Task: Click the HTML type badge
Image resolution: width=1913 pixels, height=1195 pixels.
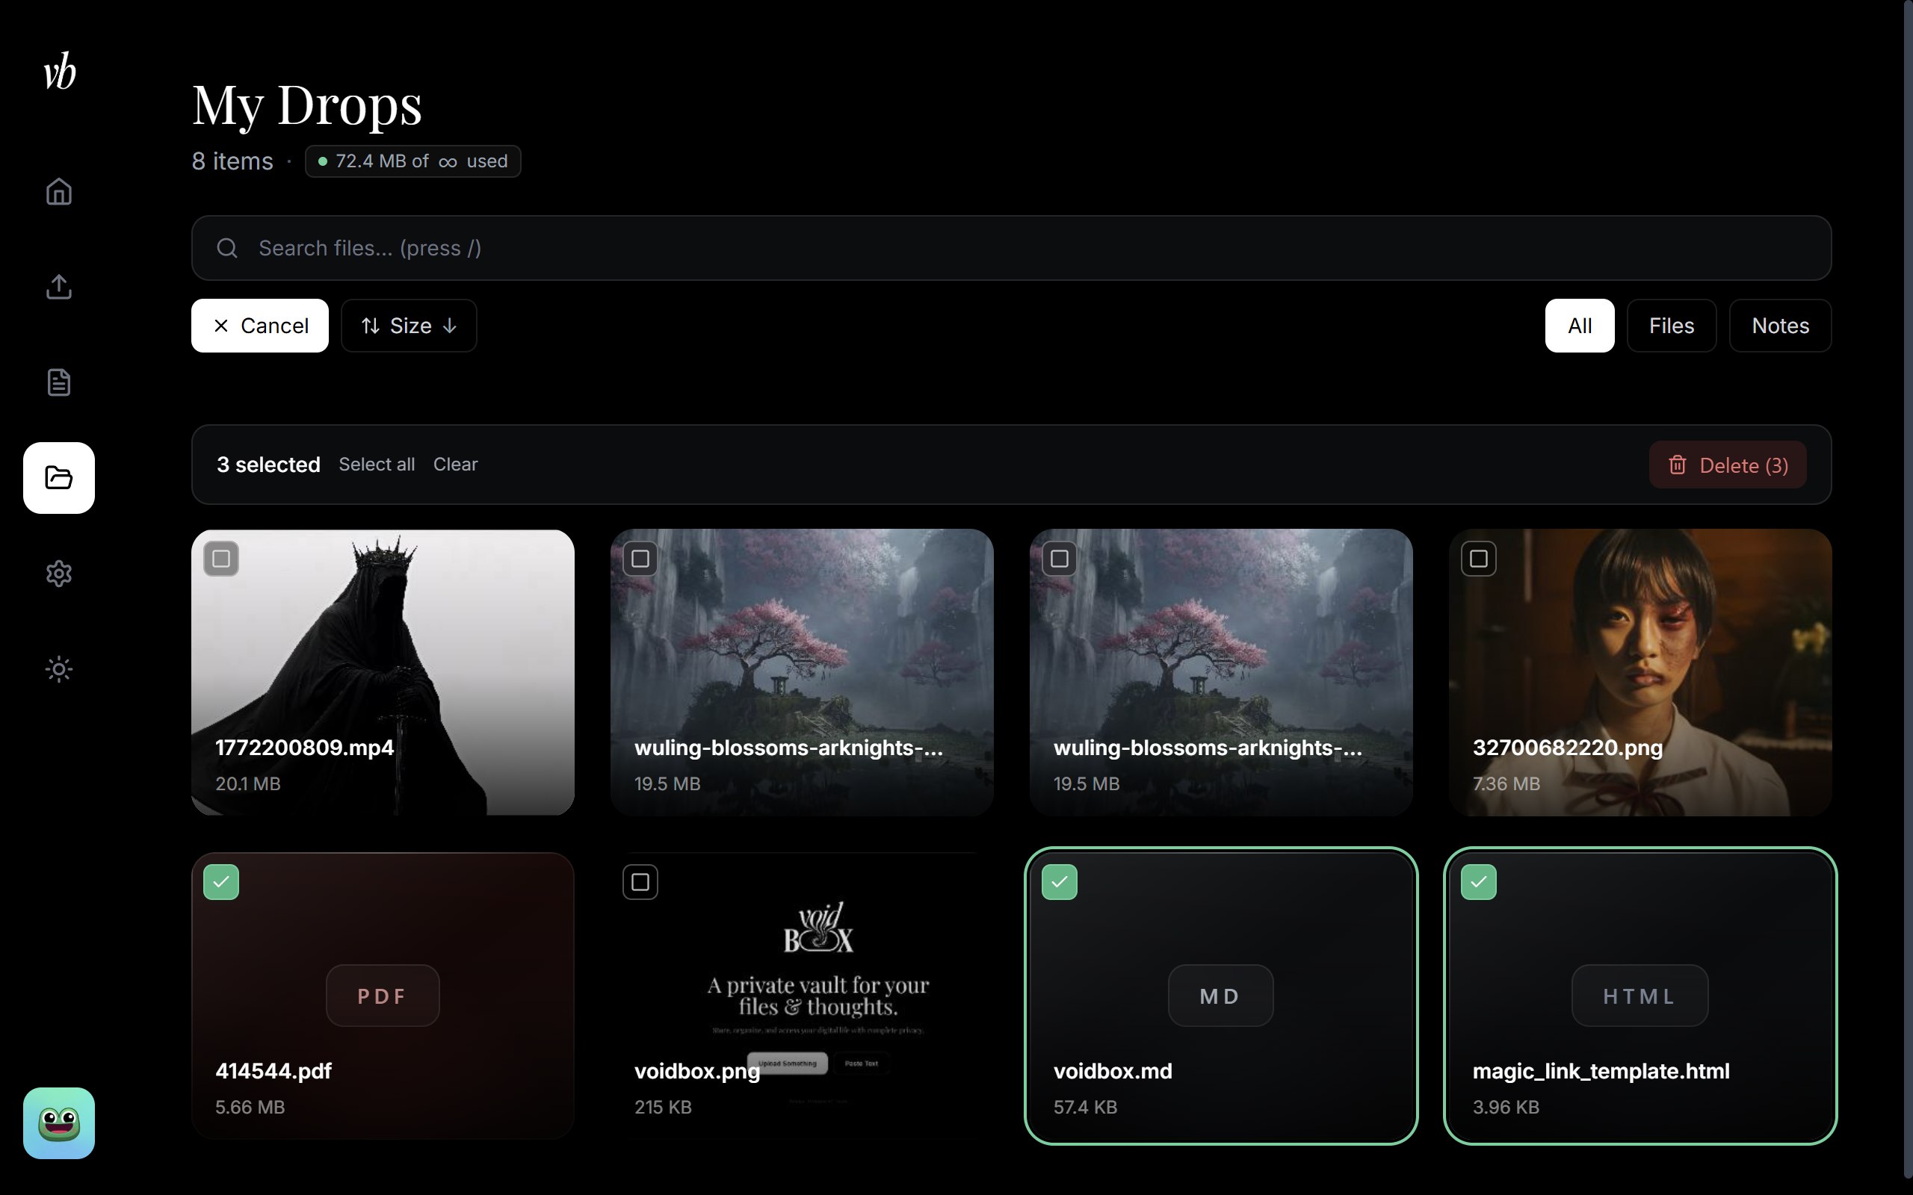Action: point(1640,996)
